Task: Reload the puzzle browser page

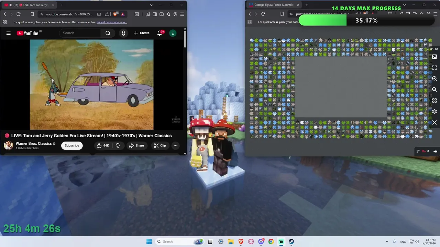Action: pos(263,14)
